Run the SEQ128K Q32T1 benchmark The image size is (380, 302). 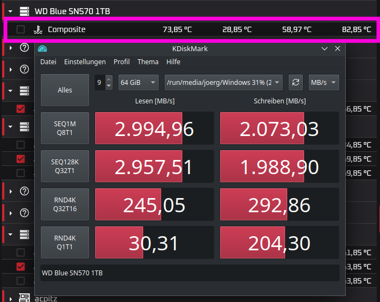click(65, 166)
